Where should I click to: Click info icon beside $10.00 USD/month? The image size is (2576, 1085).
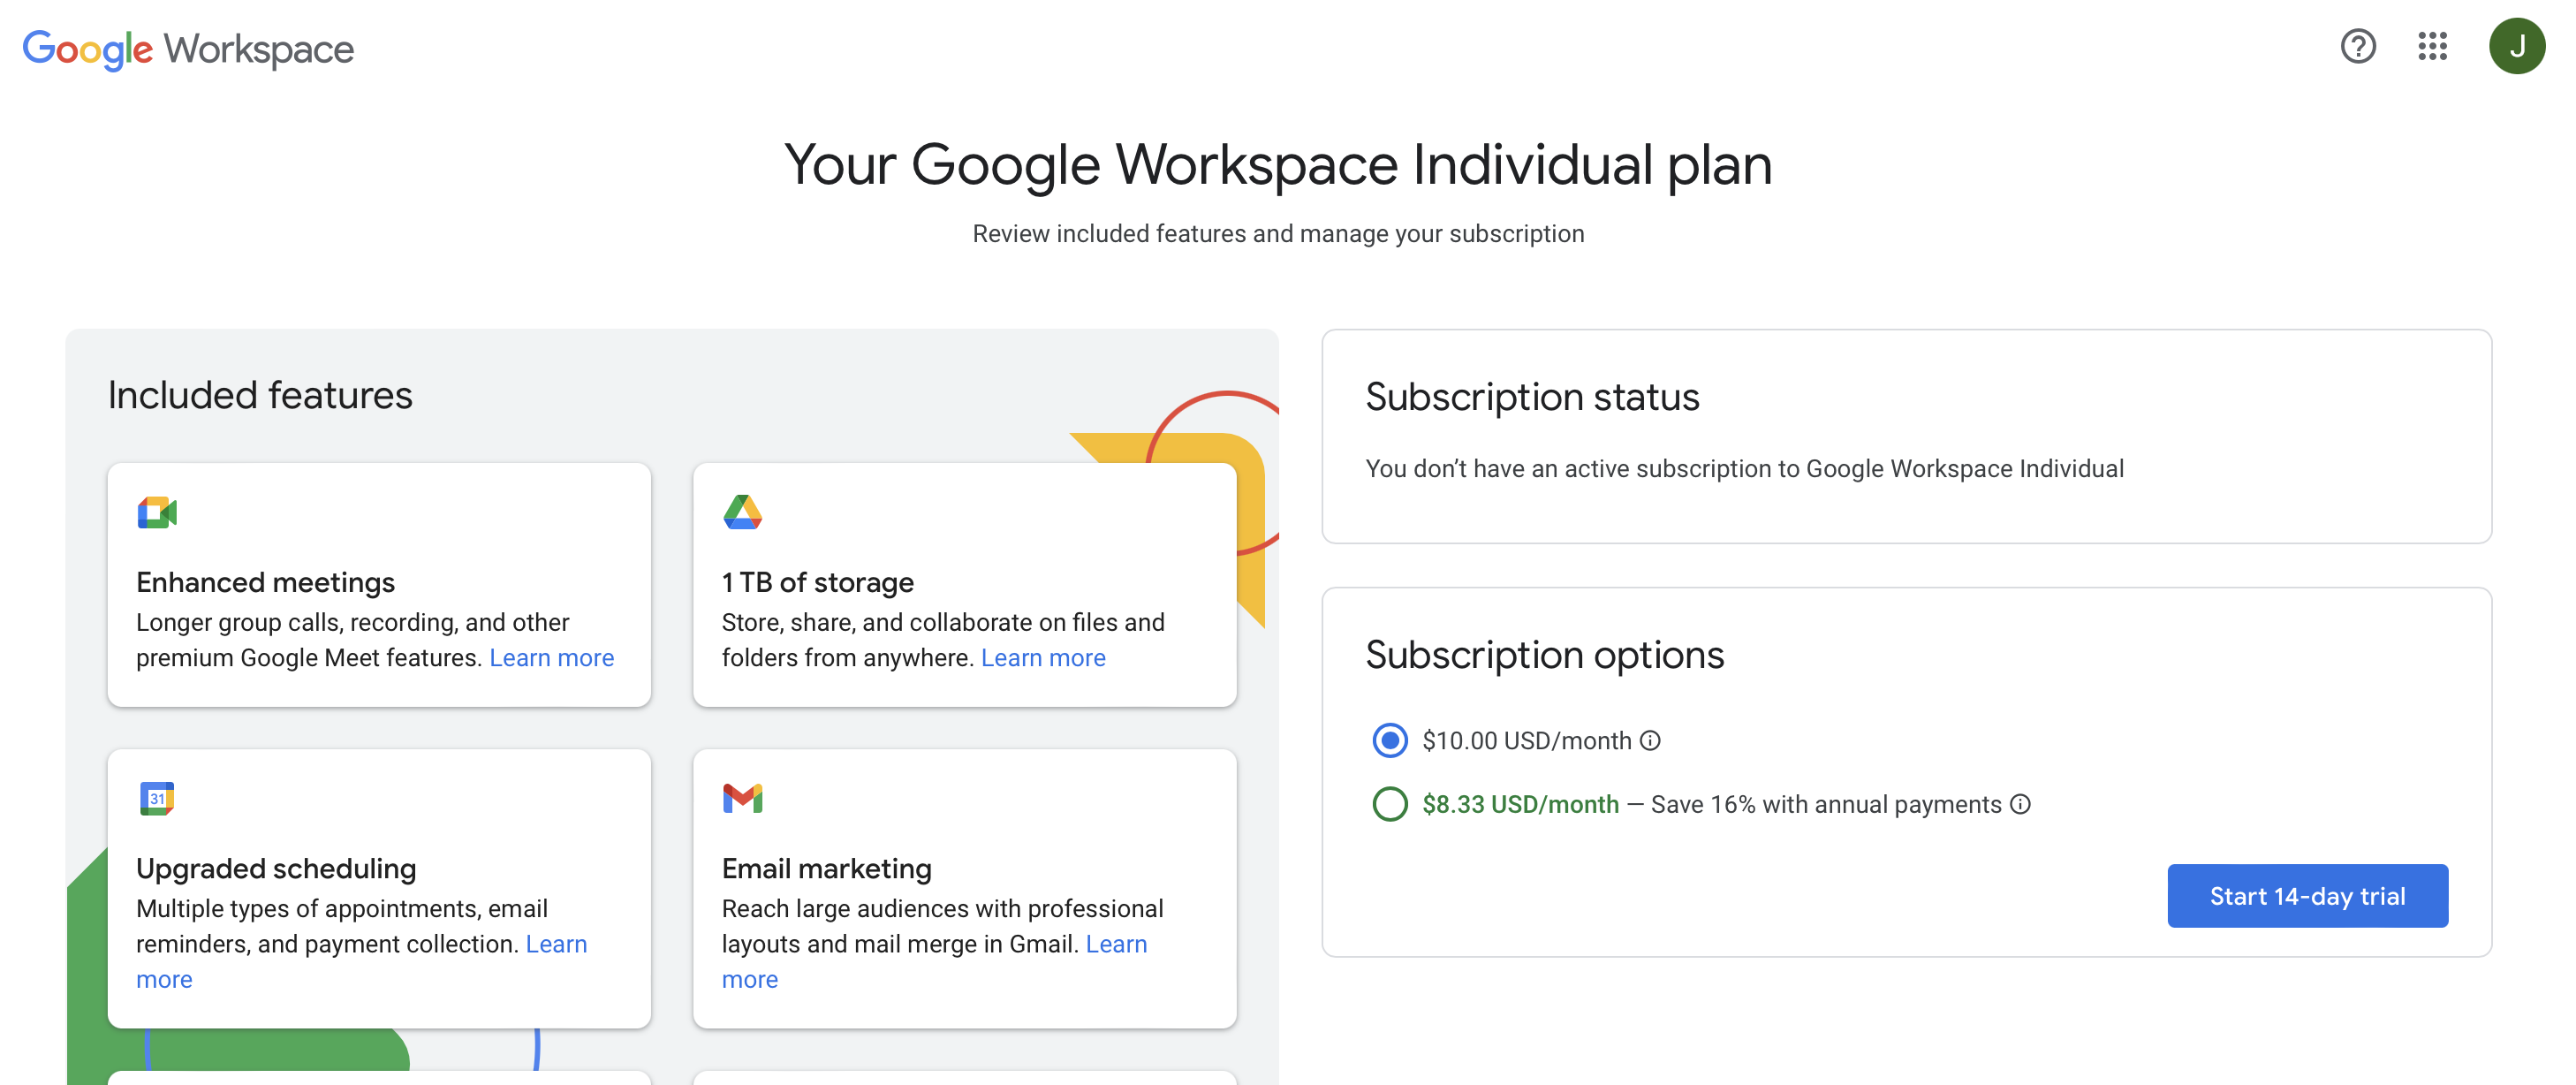pyautogui.click(x=1651, y=740)
